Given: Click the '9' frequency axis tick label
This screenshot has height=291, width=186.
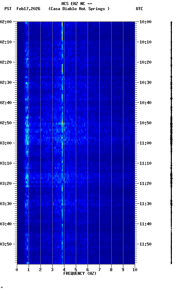Looking at the screenshot, I should coord(123,270).
